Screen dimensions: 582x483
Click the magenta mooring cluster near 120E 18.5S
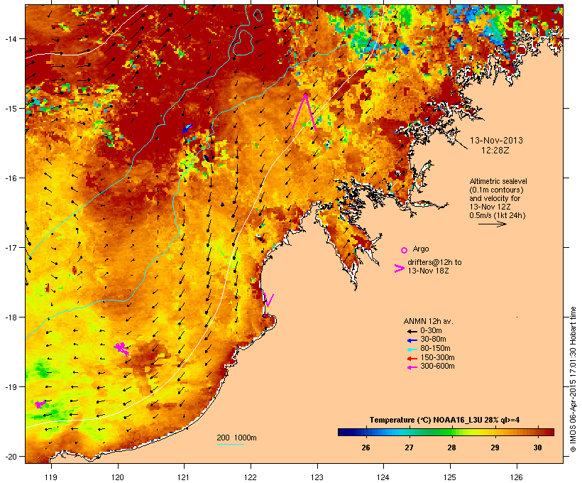pyautogui.click(x=122, y=349)
